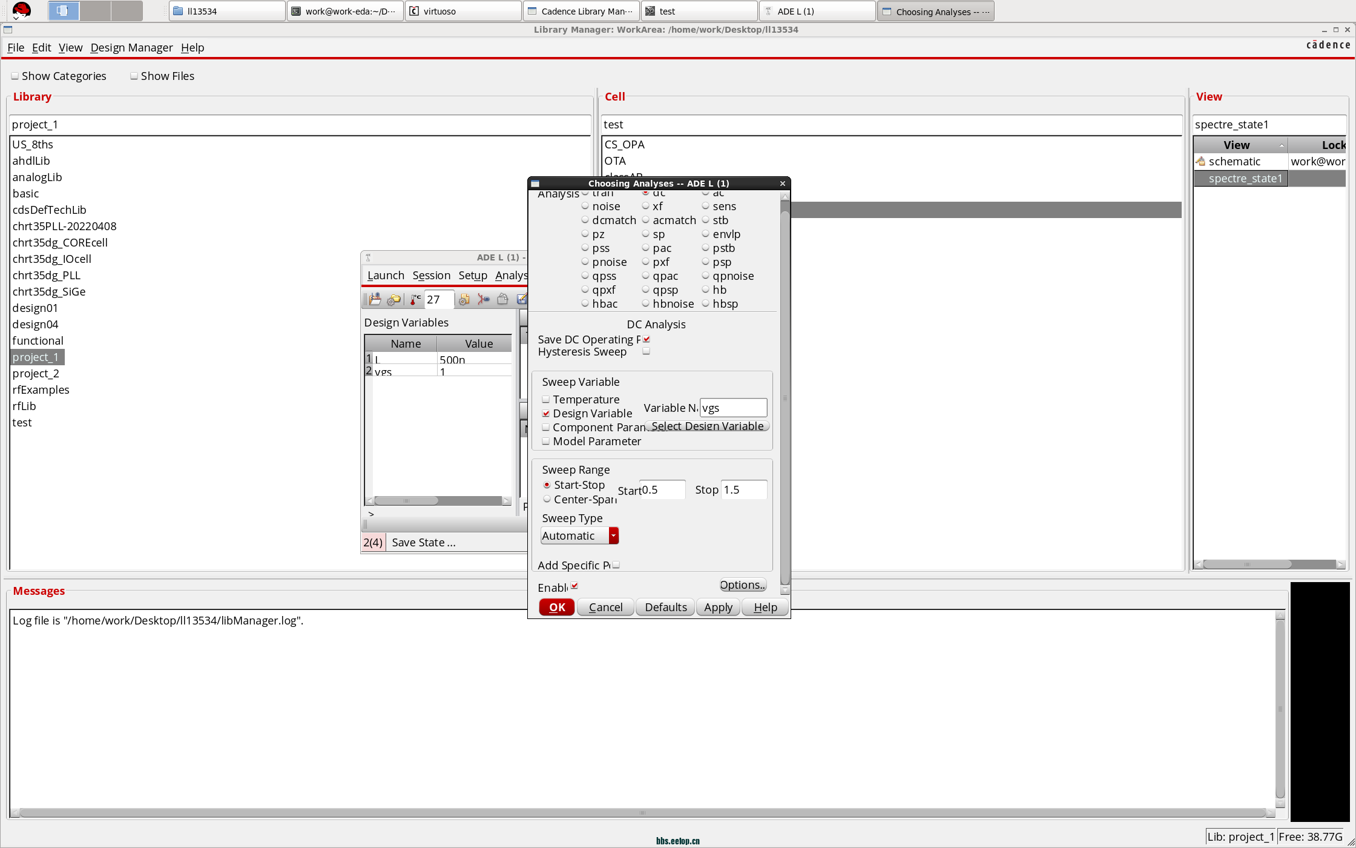Click the model libraries gear-page icon in ADE L

[464, 299]
